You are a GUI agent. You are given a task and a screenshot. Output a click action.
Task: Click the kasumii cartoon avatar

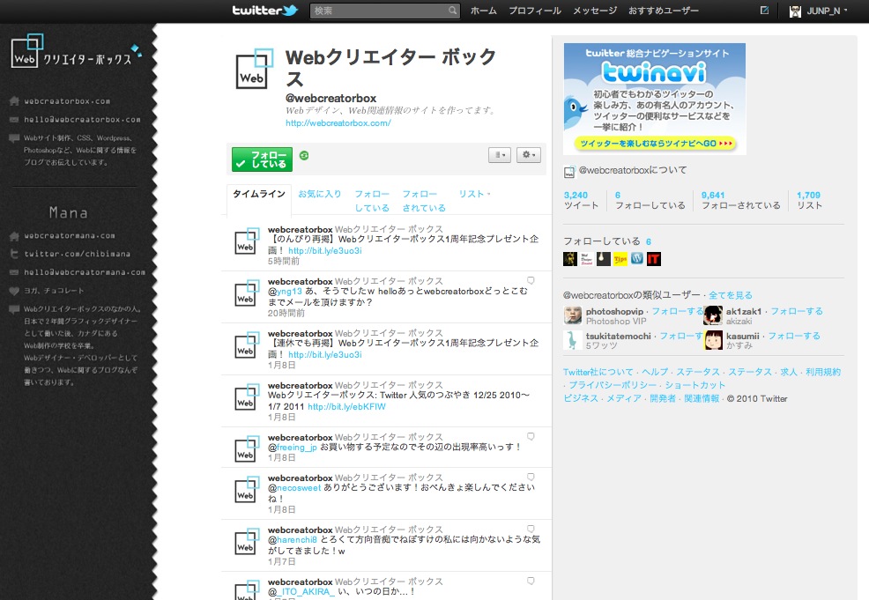click(713, 339)
